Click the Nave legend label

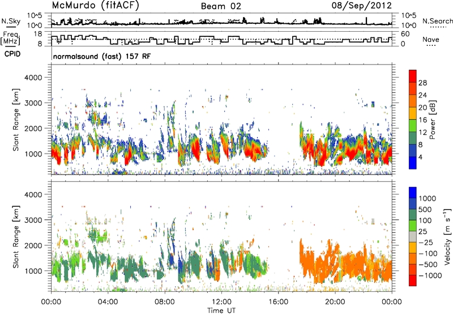[431, 39]
